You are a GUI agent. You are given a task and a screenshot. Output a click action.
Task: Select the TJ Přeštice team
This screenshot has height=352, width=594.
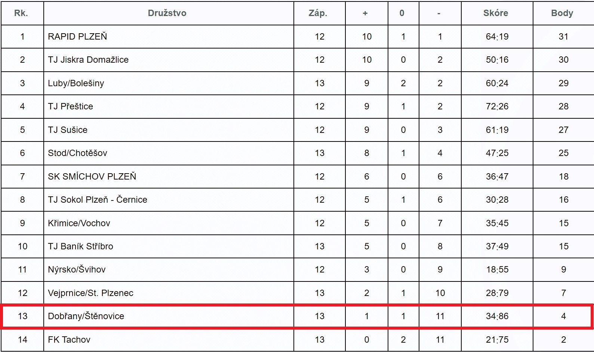point(70,106)
